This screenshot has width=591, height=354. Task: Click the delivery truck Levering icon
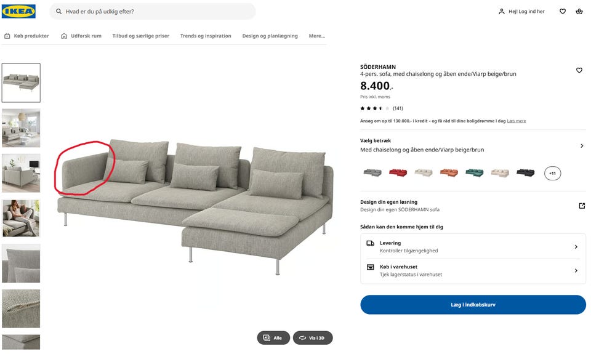point(370,244)
